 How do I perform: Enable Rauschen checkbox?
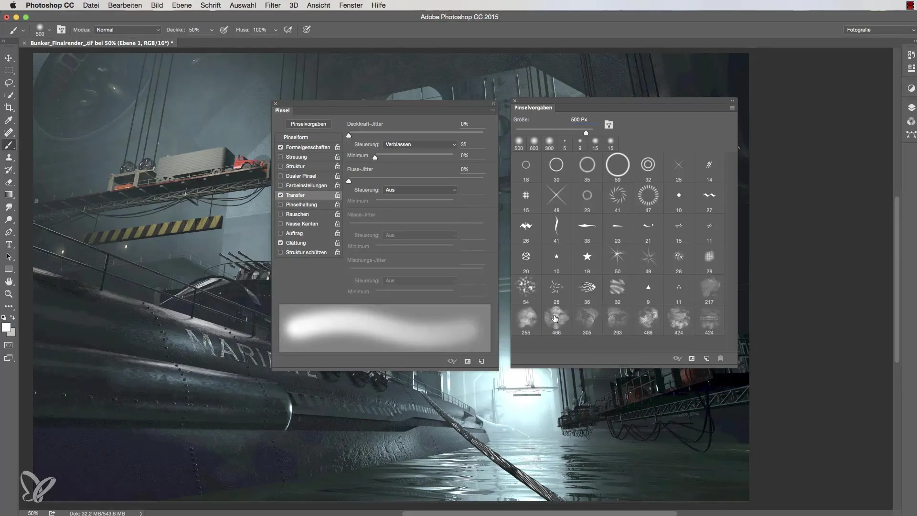[x=280, y=214]
